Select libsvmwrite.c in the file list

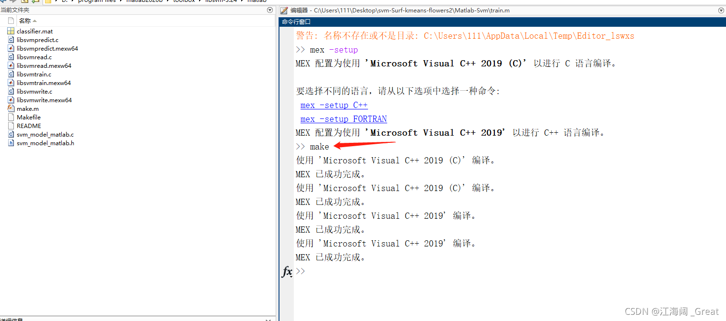pyautogui.click(x=34, y=91)
